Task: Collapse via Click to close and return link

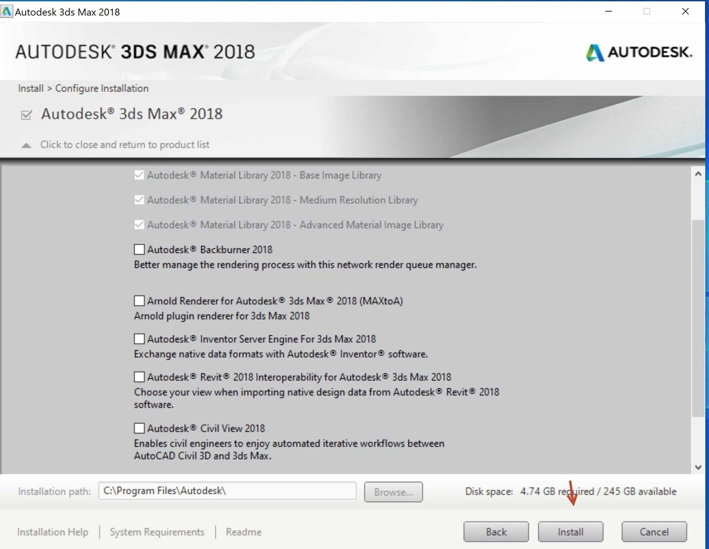Action: (x=125, y=144)
